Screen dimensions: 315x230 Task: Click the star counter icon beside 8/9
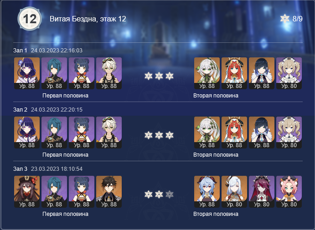[x=285, y=19]
